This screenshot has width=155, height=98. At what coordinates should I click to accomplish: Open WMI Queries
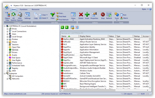click(20, 16)
